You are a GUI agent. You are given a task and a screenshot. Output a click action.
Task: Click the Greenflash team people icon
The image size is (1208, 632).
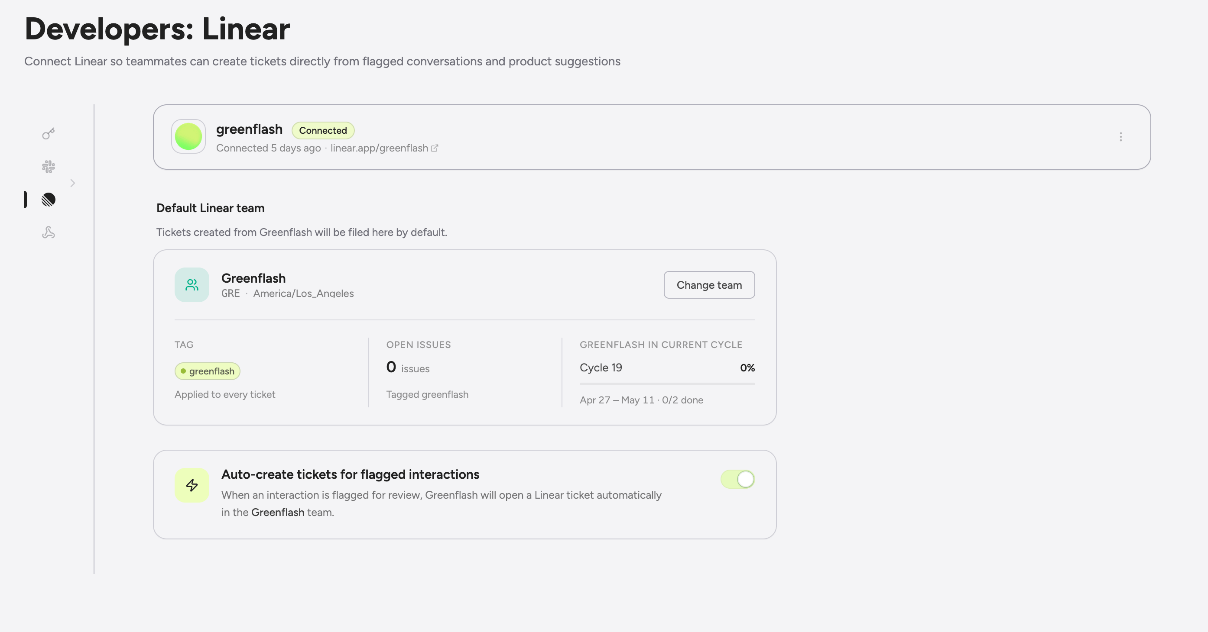[x=192, y=285]
